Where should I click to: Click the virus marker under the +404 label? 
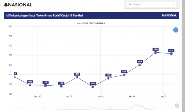(140, 65)
